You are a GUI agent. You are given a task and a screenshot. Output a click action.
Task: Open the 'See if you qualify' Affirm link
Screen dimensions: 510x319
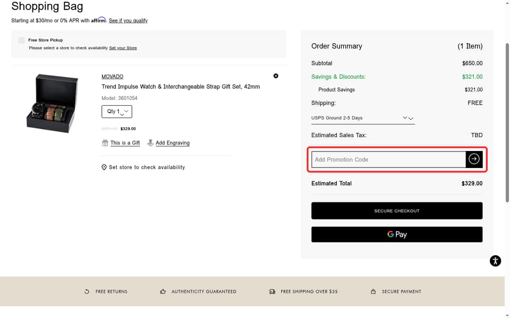(x=128, y=21)
